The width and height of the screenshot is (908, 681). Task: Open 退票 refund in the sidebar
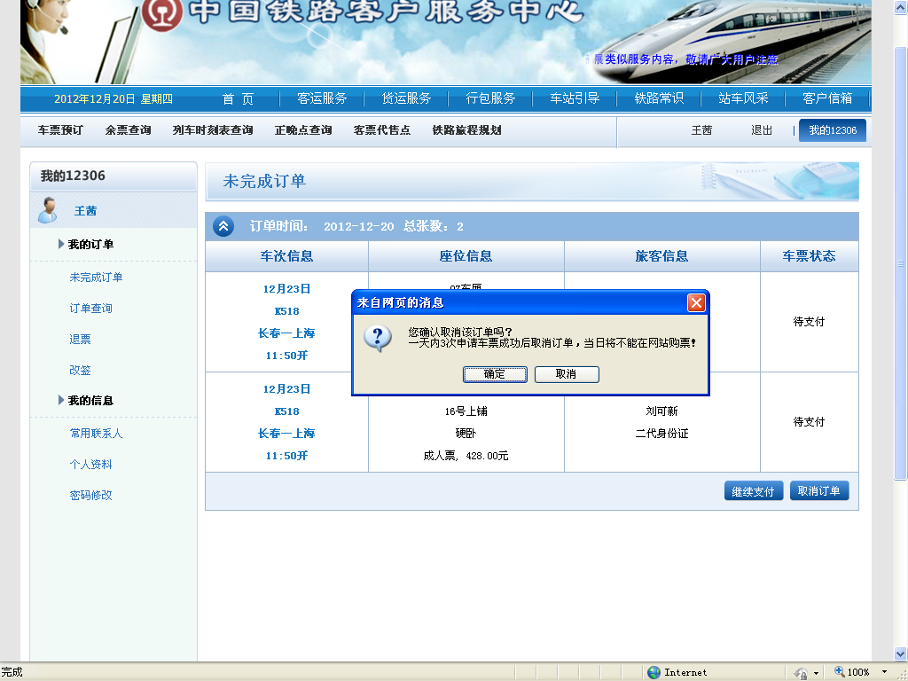(x=80, y=340)
